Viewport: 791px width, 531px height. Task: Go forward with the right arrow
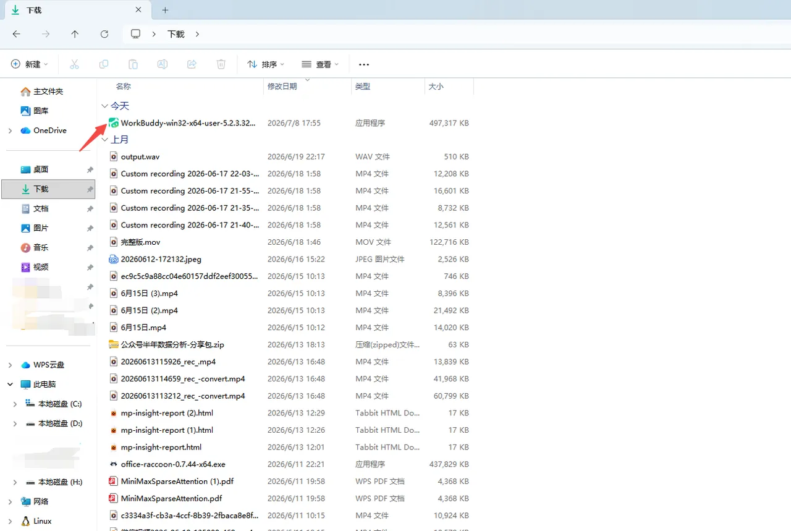46,34
